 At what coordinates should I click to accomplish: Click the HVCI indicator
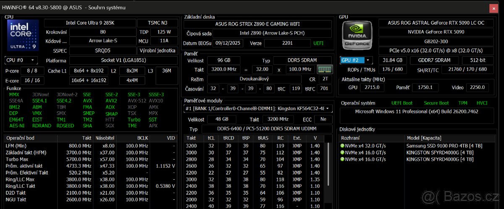point(482,103)
